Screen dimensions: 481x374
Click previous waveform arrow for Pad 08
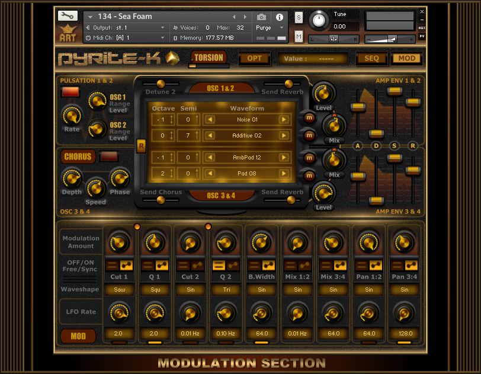(x=209, y=174)
